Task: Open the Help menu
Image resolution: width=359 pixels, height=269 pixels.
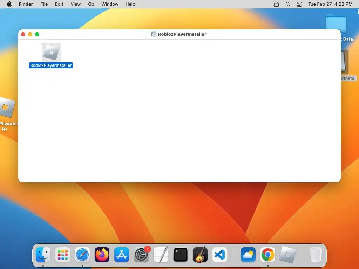Action: tap(130, 4)
